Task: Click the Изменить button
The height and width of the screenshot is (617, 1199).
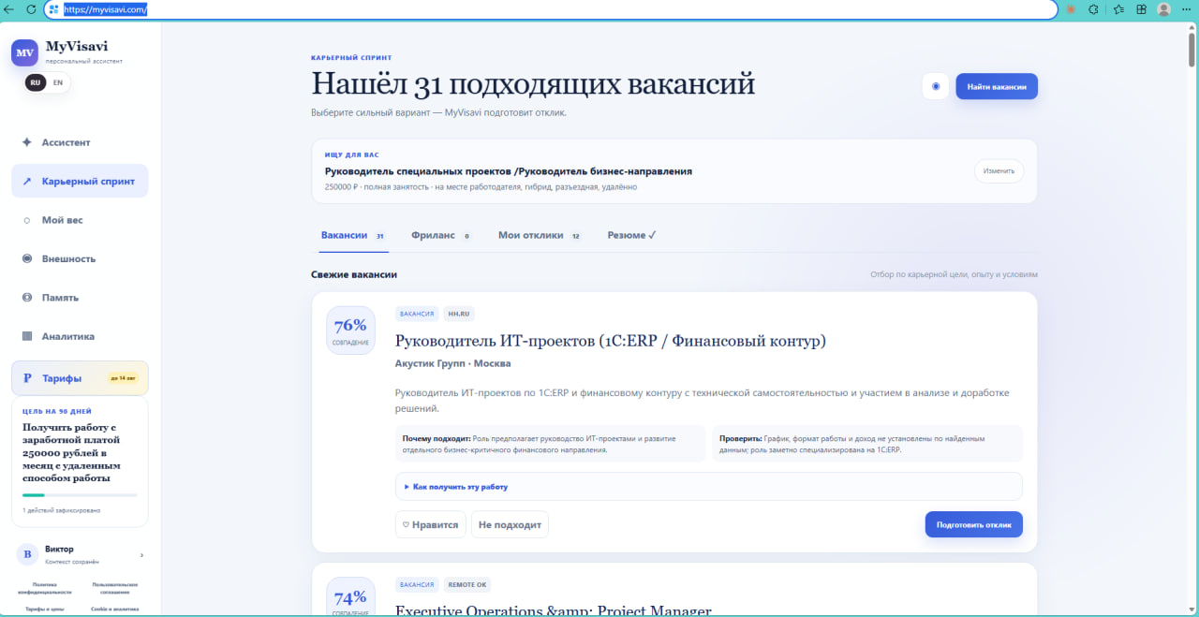Action: coord(999,171)
